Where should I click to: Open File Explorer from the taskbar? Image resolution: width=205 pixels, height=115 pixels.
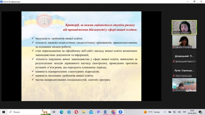click(84, 112)
